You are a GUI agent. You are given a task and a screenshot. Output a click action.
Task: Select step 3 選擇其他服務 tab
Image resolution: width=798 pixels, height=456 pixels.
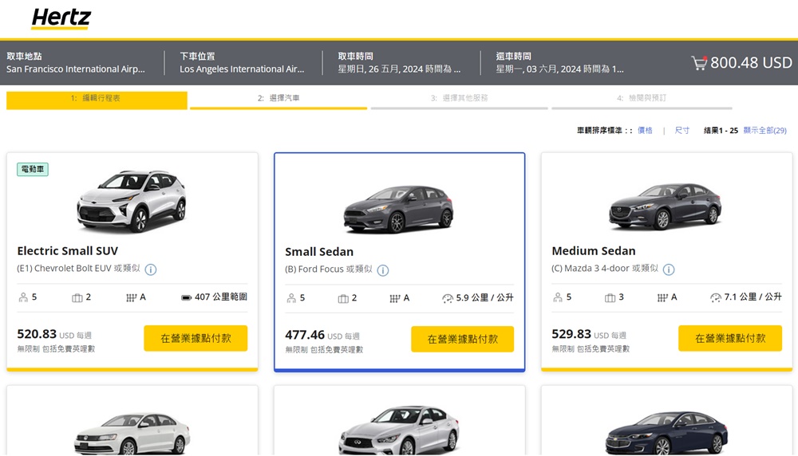[459, 99]
